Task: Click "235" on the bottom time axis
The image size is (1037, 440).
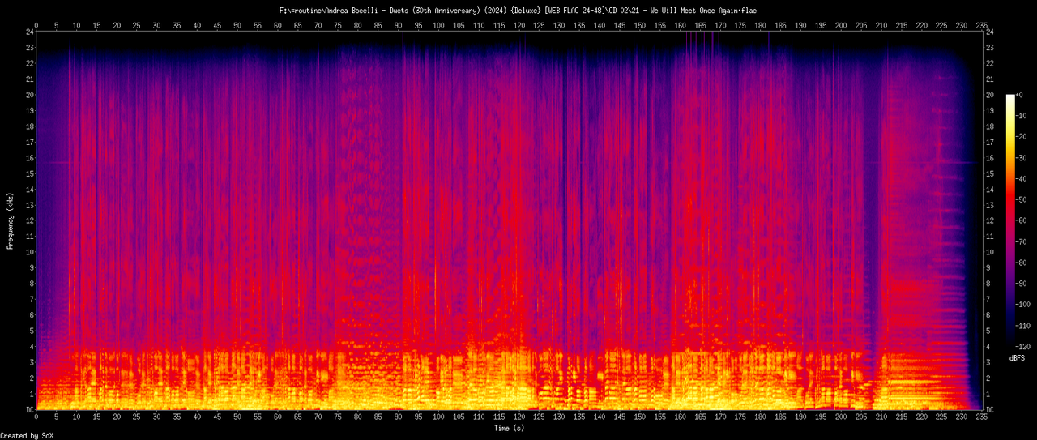Action: click(981, 417)
